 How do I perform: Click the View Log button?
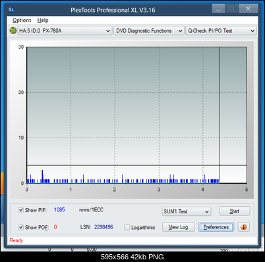(x=178, y=227)
